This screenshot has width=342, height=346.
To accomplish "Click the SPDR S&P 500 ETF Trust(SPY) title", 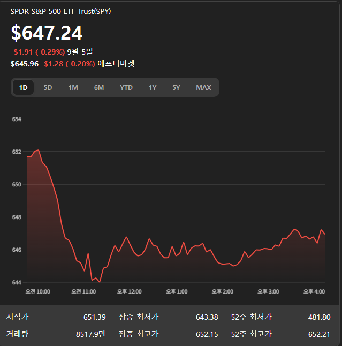I will click(x=60, y=11).
